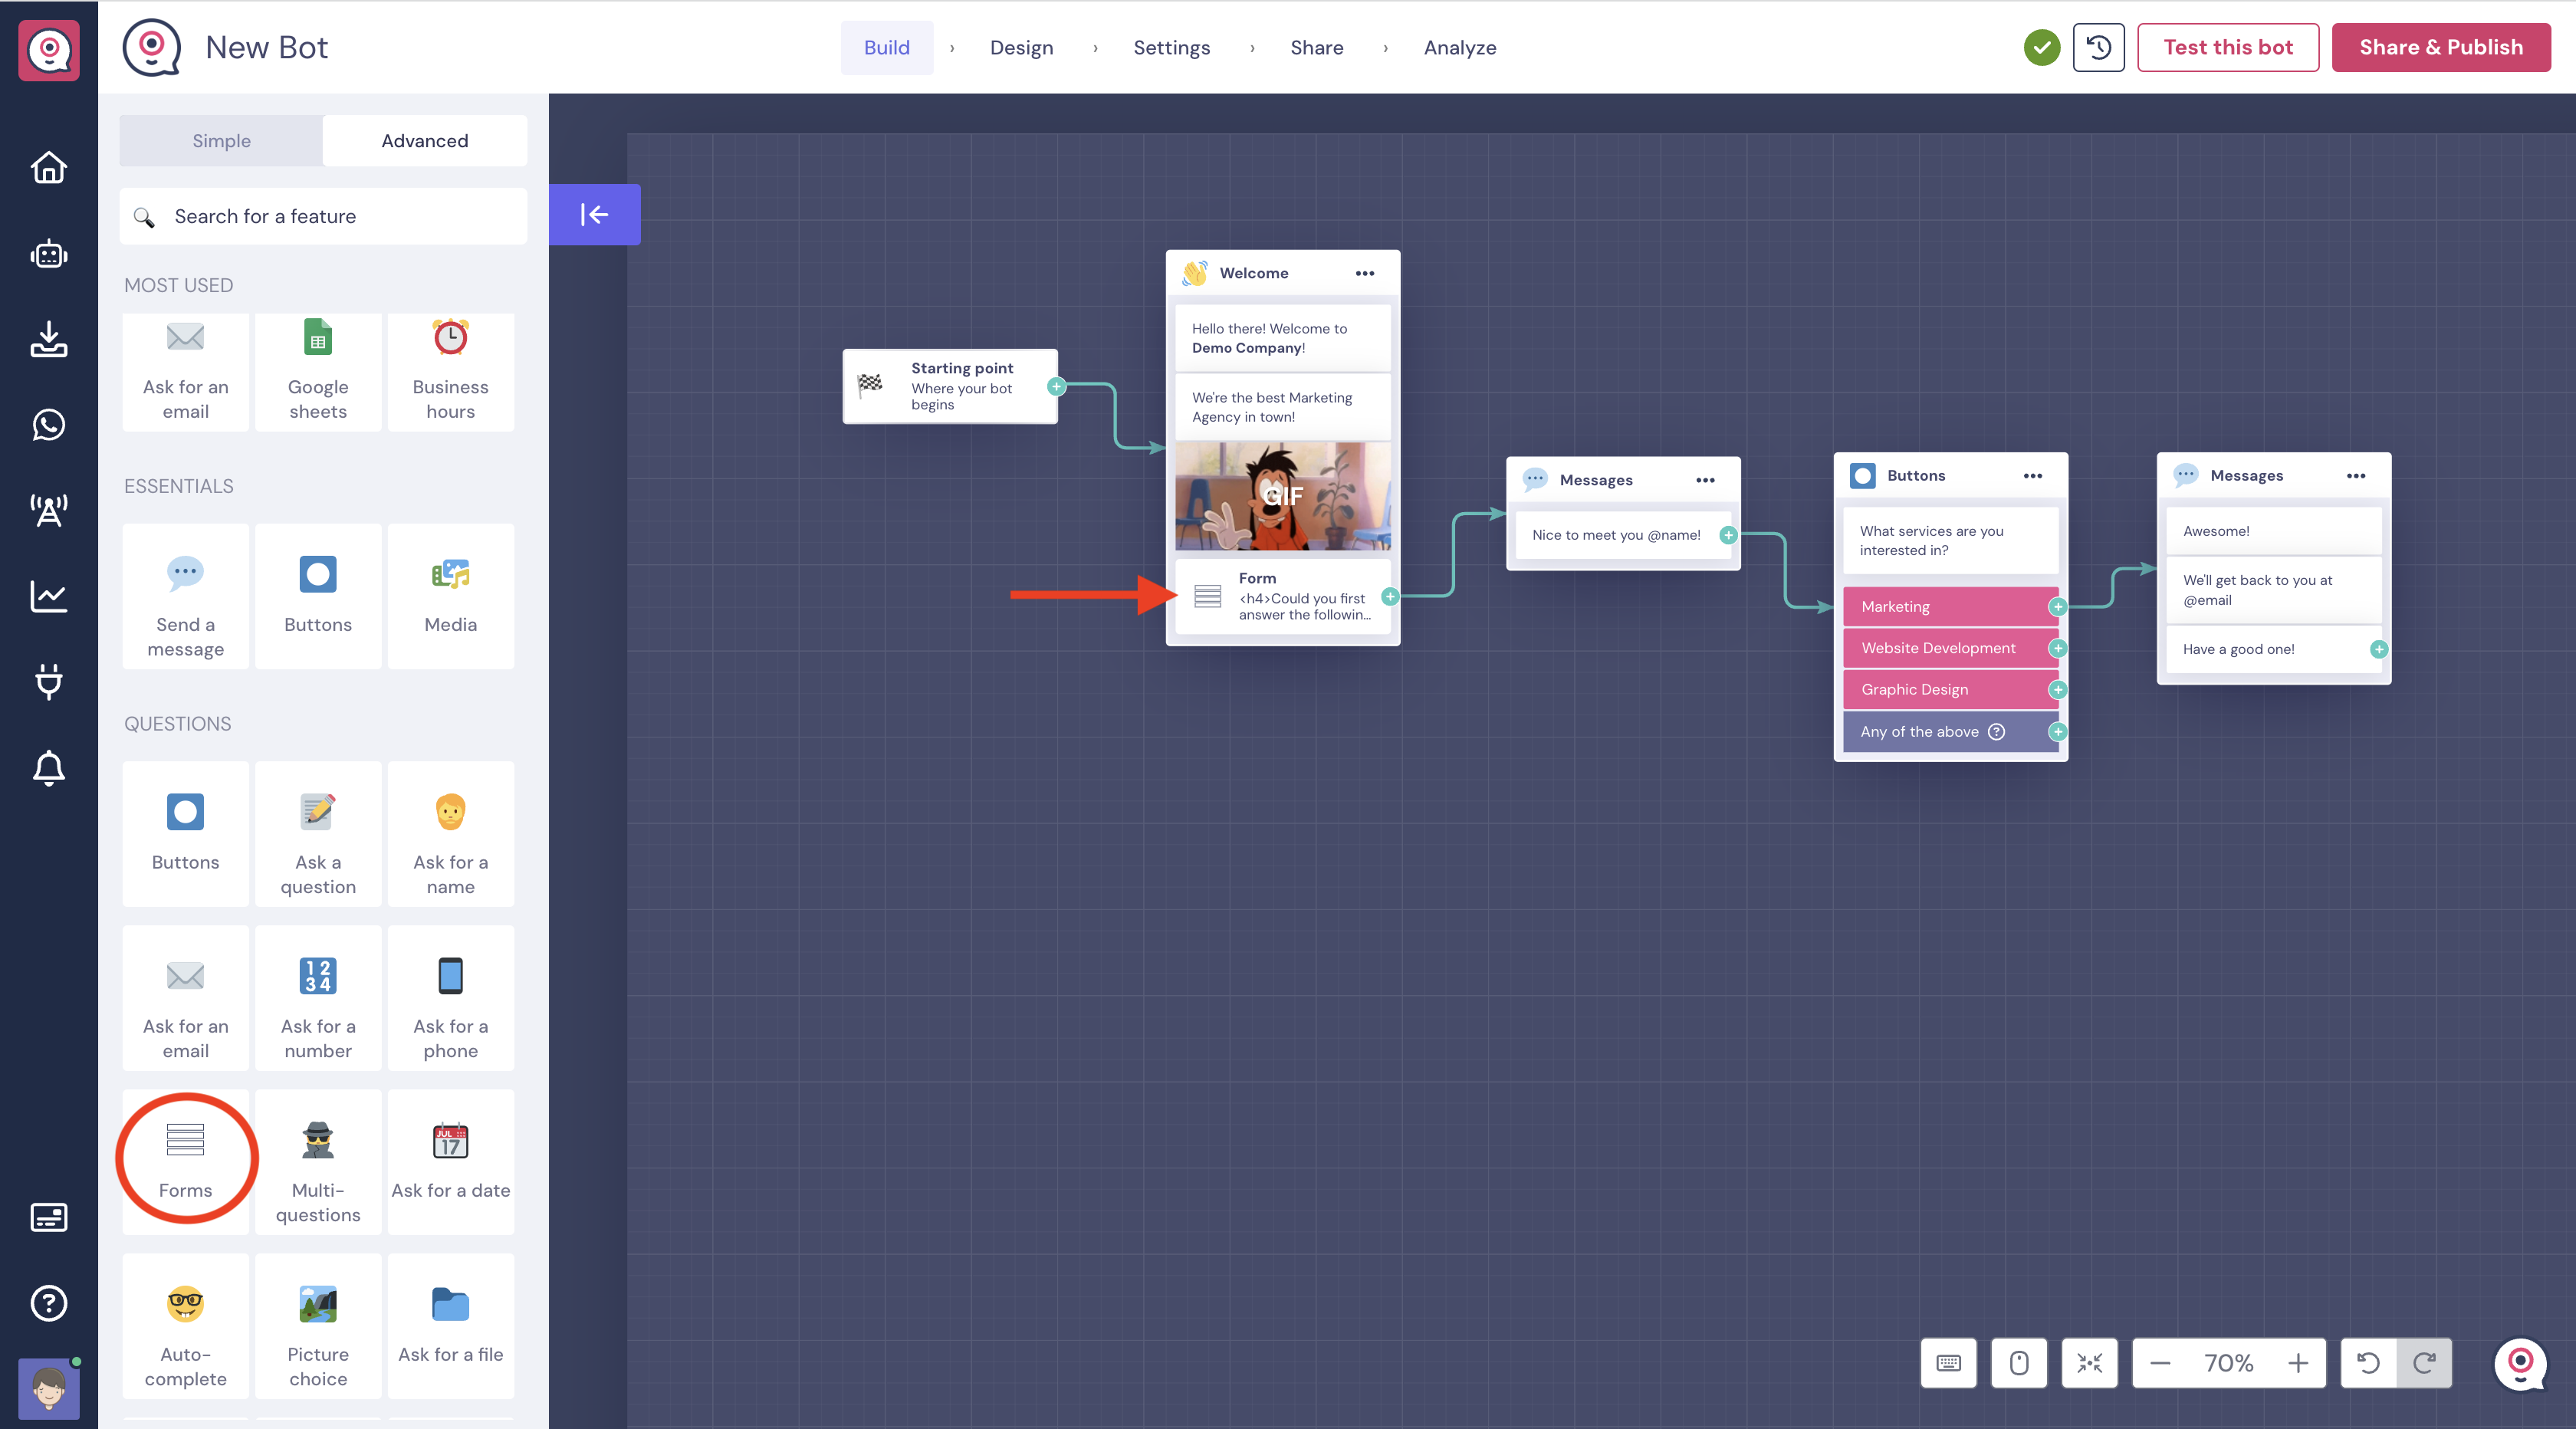Add the Ask for a date block
2576x1429 pixels.
coord(450,1162)
